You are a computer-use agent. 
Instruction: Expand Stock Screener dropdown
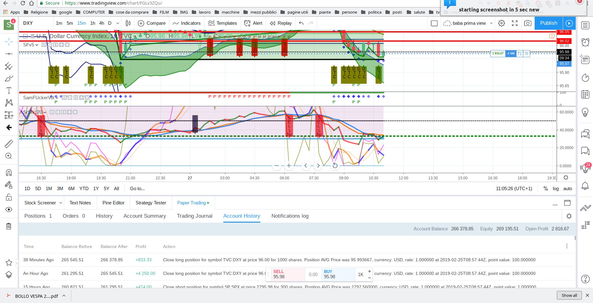(x=61, y=203)
